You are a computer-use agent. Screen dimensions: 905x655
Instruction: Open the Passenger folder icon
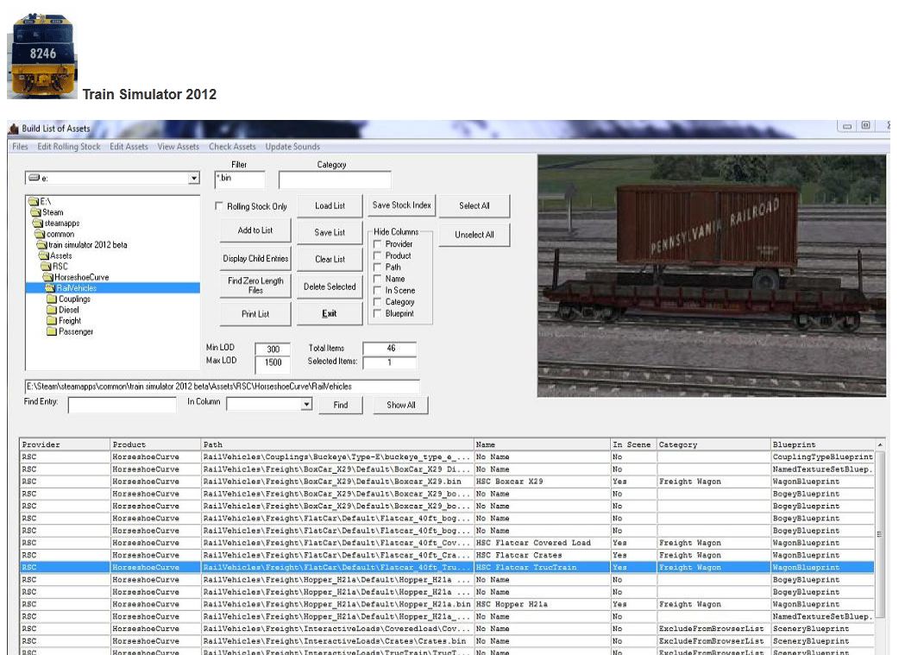pos(52,331)
